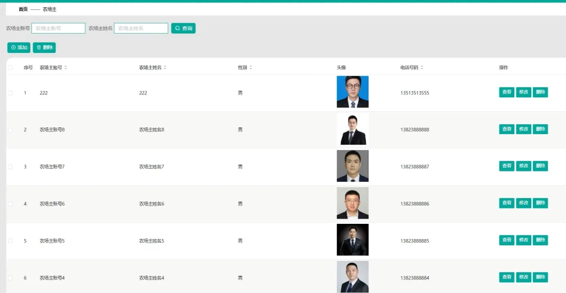Edit the 农场主账号7 record
The width and height of the screenshot is (566, 293).
click(x=524, y=166)
